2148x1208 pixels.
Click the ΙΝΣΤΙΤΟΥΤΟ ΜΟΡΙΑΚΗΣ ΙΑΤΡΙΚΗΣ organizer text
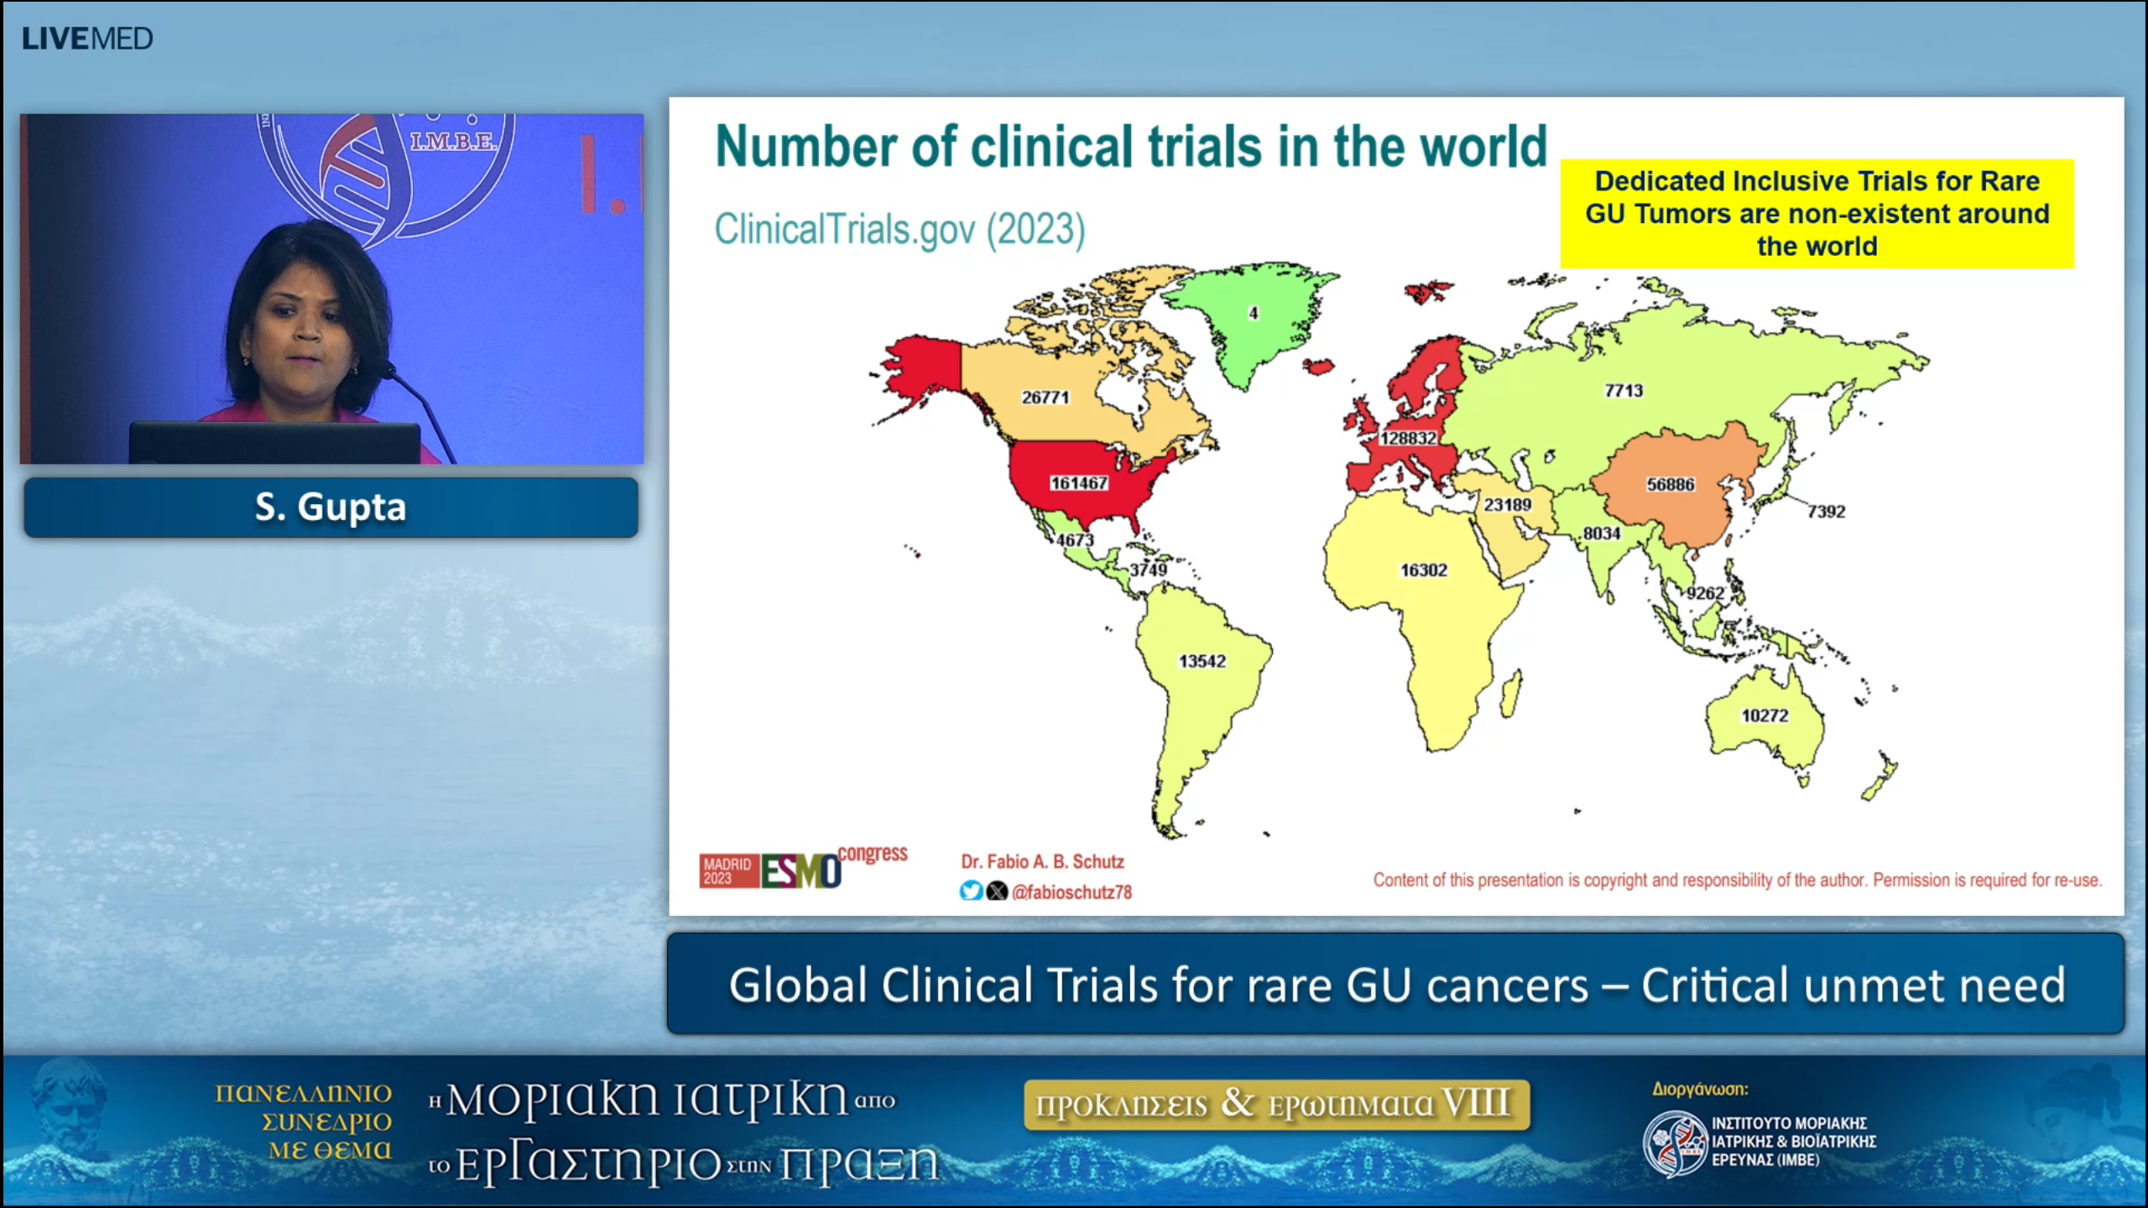[x=1793, y=1142]
